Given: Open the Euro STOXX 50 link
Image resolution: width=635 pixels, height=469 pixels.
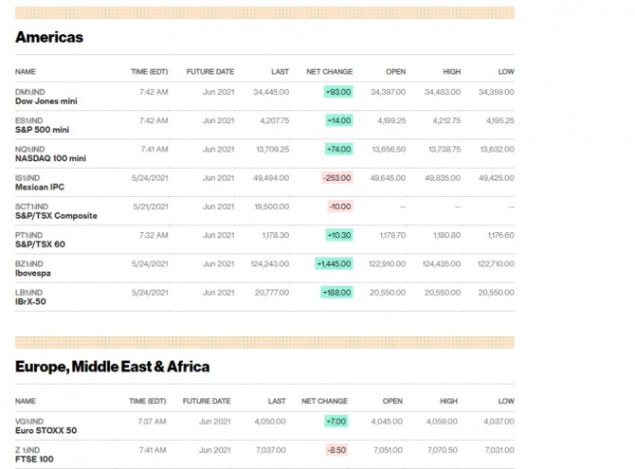Looking at the screenshot, I should (x=46, y=430).
